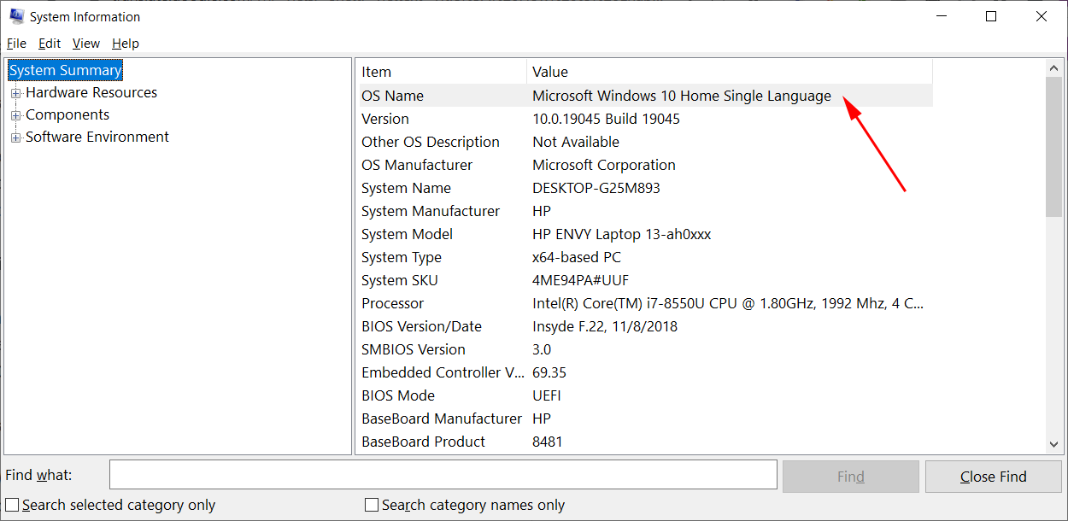
Task: Click the Intel Core i7-8550U processor value
Action: tap(728, 303)
